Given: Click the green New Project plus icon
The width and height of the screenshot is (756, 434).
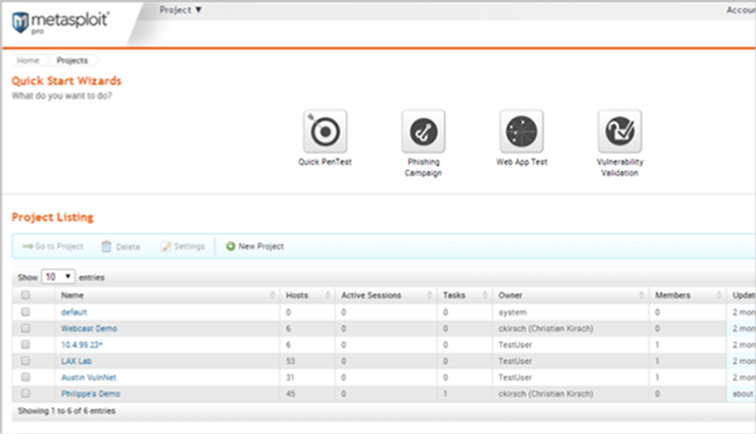Looking at the screenshot, I should pos(231,246).
